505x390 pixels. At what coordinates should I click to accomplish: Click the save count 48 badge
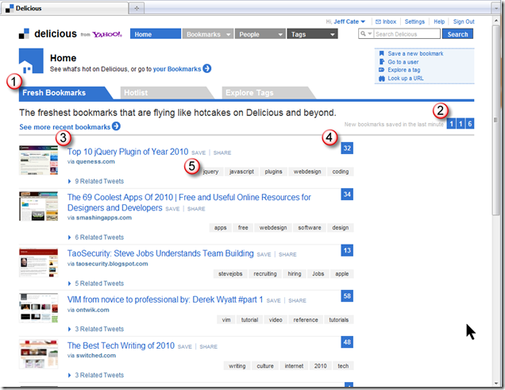pos(347,342)
